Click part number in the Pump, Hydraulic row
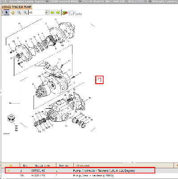 tap(38, 170)
